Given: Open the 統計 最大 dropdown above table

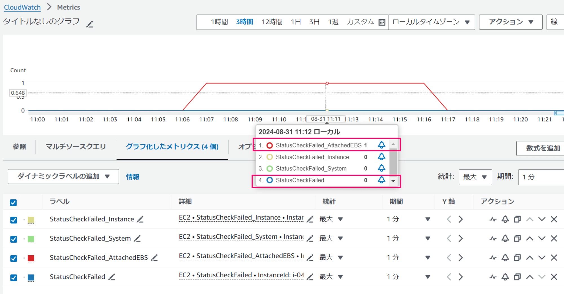Looking at the screenshot, I should tap(475, 177).
